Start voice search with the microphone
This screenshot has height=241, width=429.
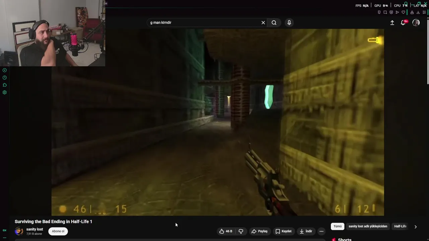click(289, 22)
